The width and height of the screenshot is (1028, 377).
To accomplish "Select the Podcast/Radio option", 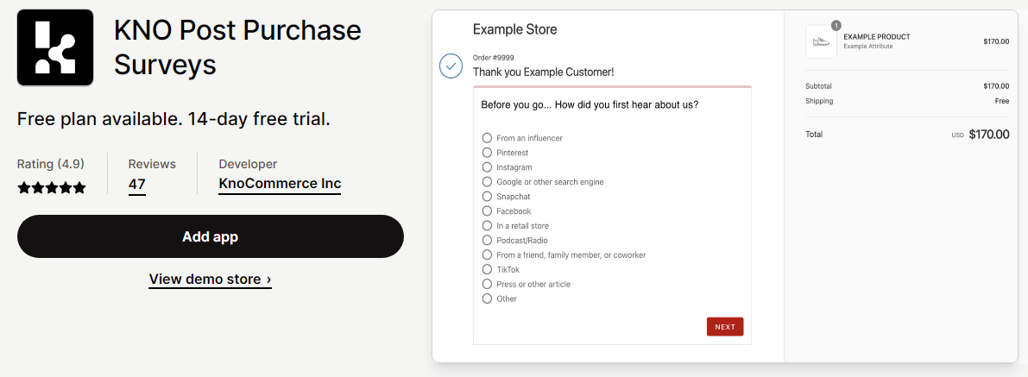I will pyautogui.click(x=487, y=241).
